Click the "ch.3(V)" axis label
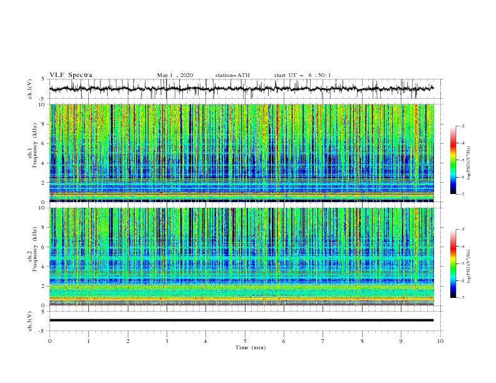Image resolution: width=496 pixels, height=383 pixels. (30, 321)
